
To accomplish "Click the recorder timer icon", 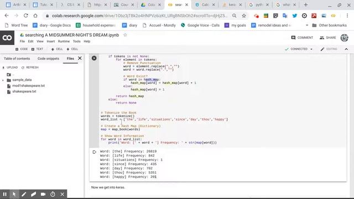I will (53, 194).
